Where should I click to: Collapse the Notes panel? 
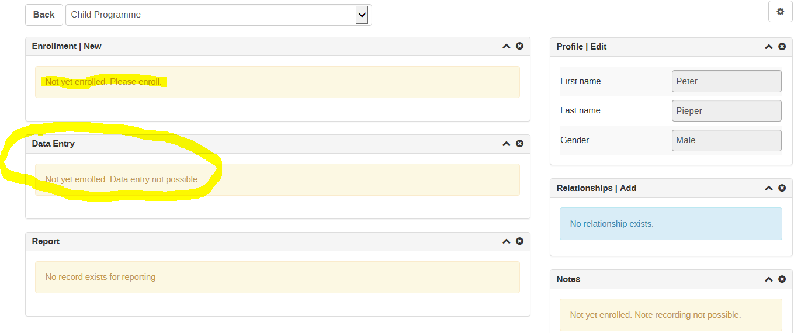pos(769,279)
